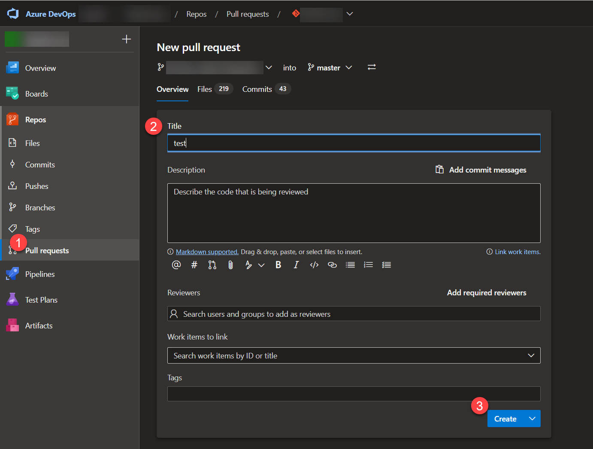
Task: Click Add commit messages button
Action: coord(481,170)
